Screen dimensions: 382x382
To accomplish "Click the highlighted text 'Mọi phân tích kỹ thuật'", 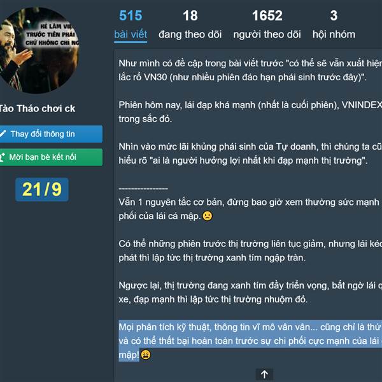I will point(165,327).
